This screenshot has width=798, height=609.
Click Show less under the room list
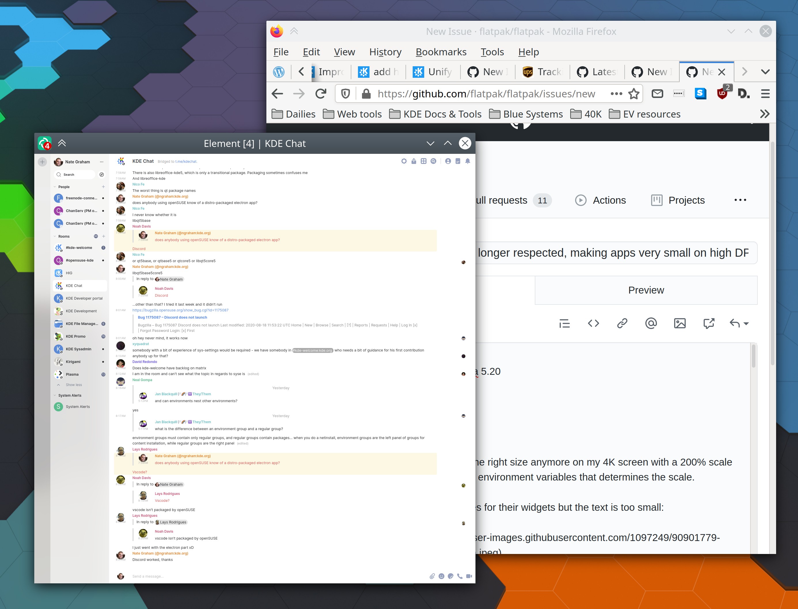(73, 385)
